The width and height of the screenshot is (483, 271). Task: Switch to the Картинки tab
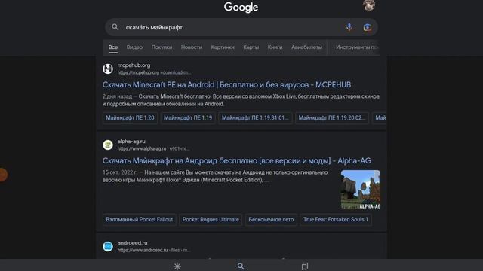[x=223, y=47]
